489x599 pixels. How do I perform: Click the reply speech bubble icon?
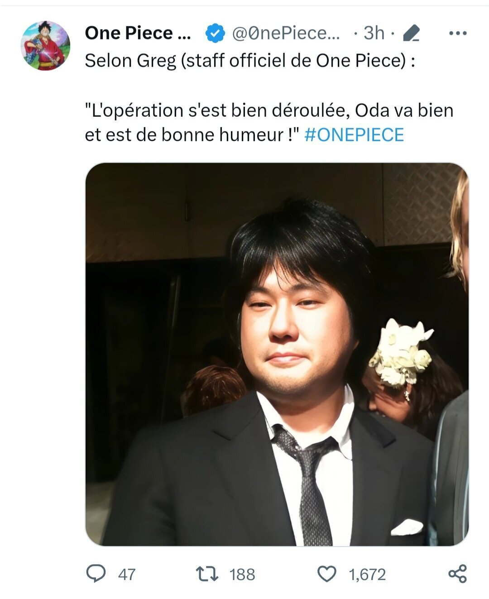pos(96,574)
